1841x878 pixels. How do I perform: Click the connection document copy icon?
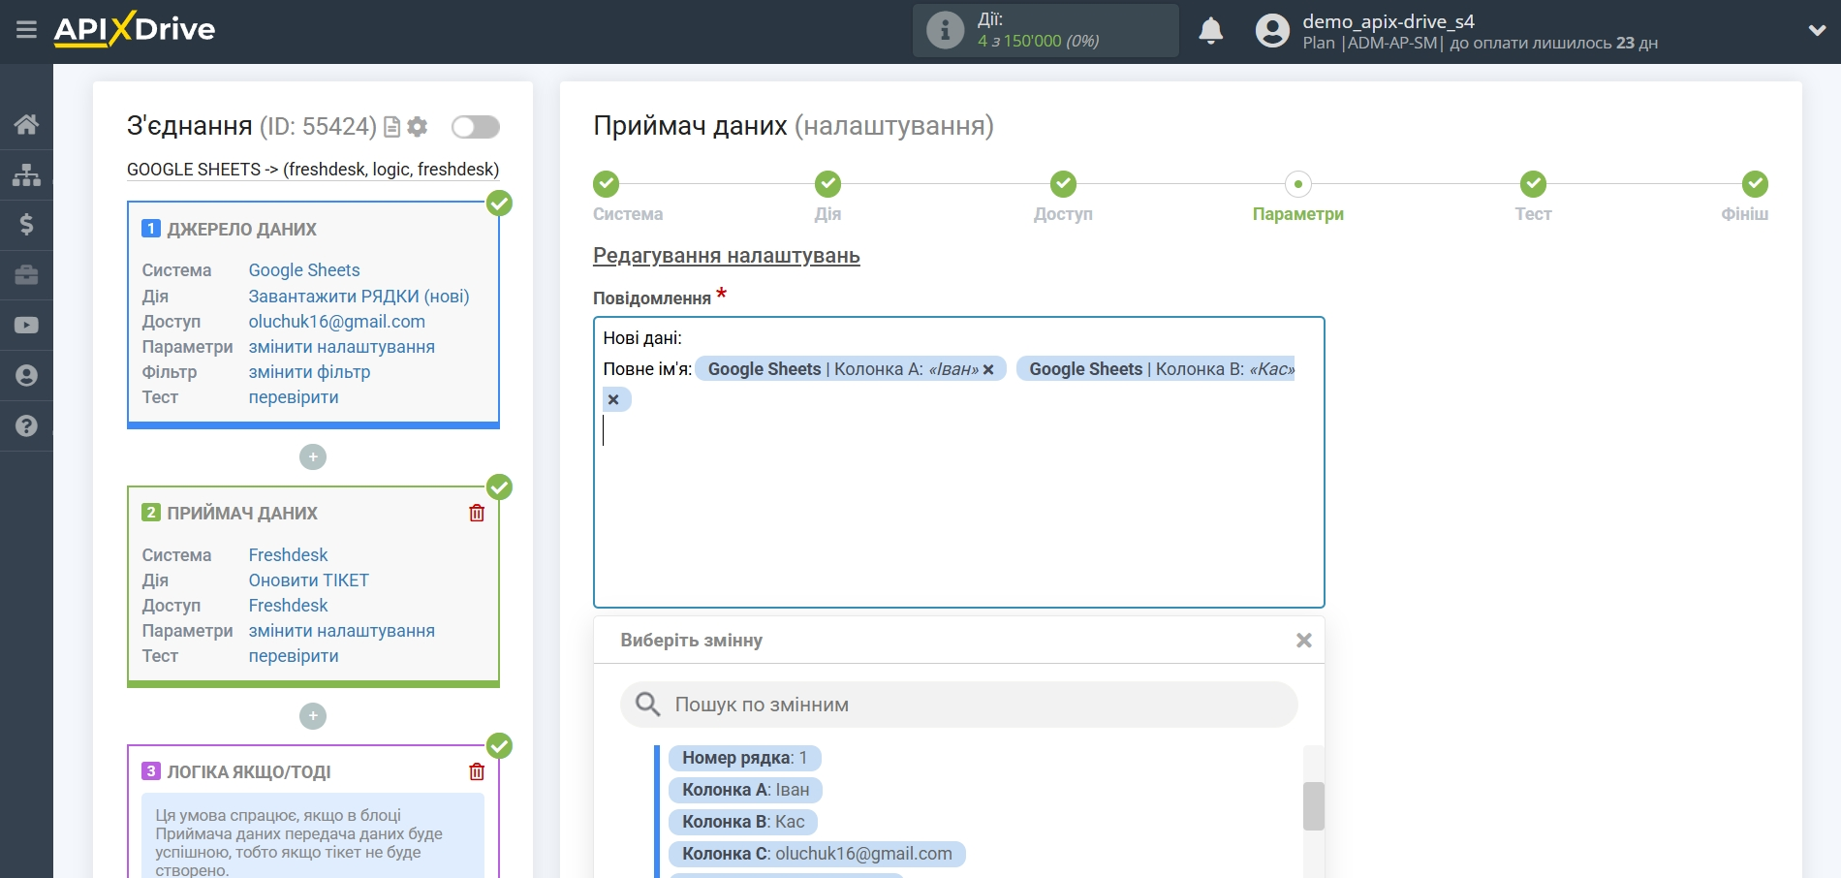pos(392,127)
